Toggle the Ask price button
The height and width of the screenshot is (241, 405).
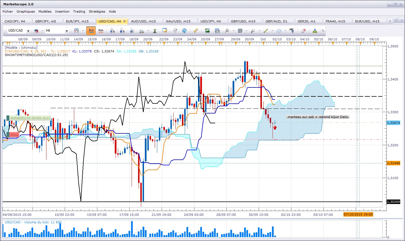101,31
